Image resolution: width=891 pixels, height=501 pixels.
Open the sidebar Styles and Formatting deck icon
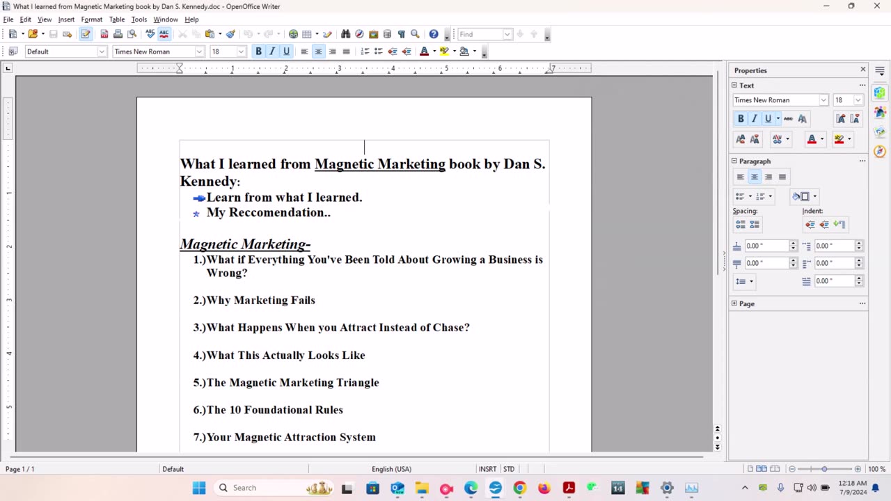880,112
